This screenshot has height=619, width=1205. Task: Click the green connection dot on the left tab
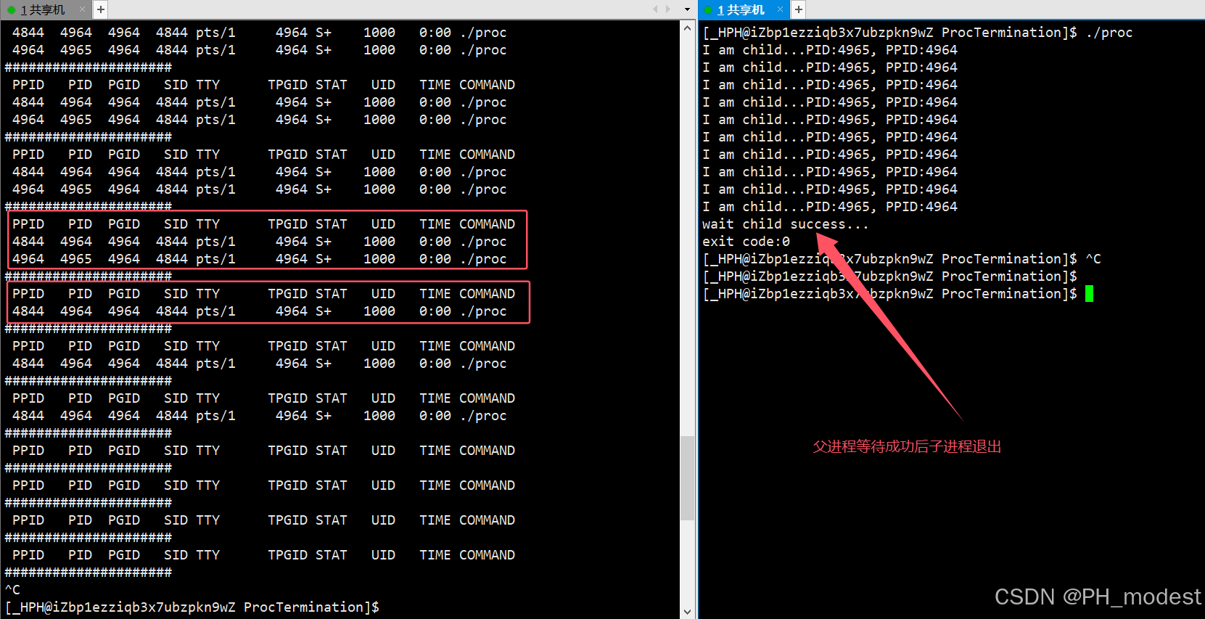point(12,10)
